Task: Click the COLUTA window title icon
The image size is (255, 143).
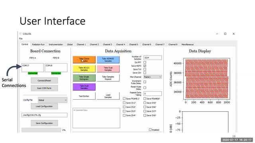Action: (20, 34)
